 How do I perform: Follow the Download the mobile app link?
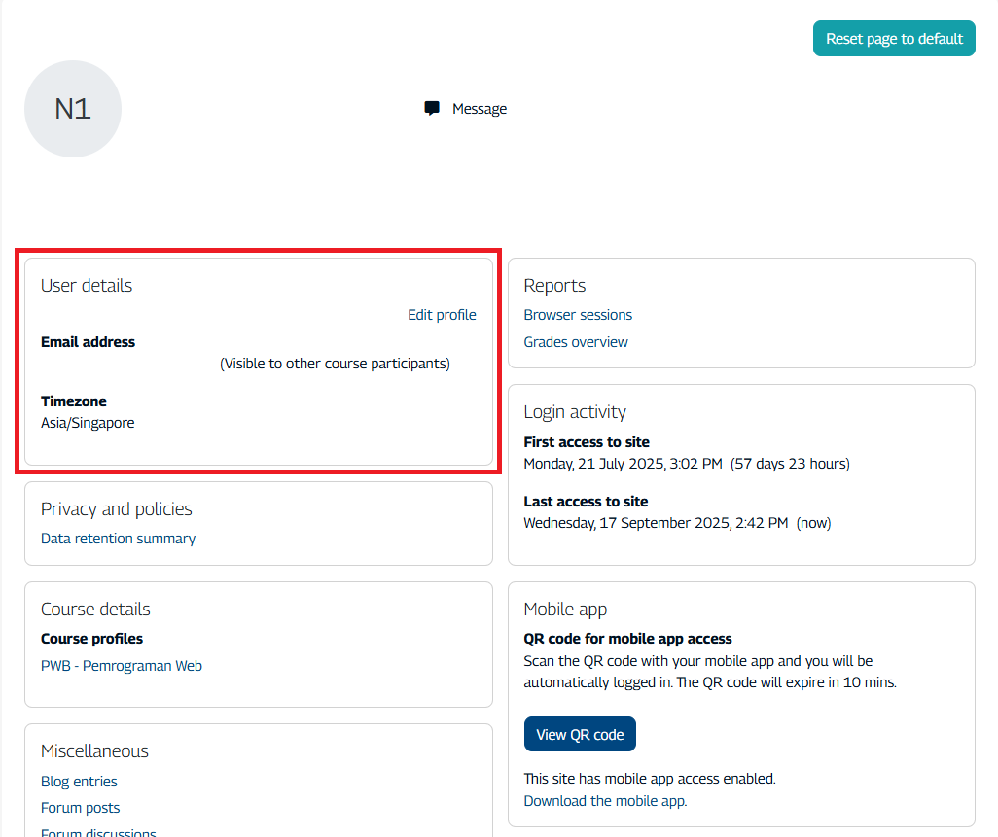(604, 801)
